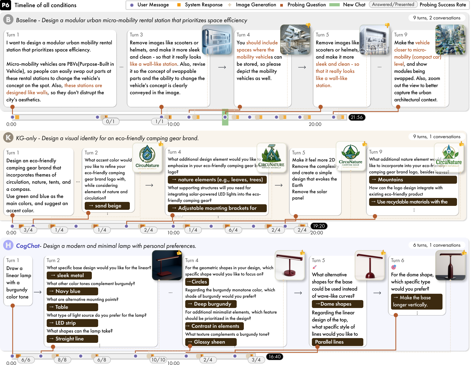The width and height of the screenshot is (471, 365).
Task: Click the Probing Question legend square
Action: [282, 5]
